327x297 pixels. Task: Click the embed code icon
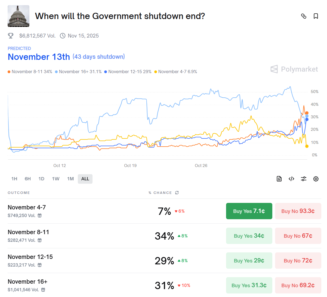(x=291, y=179)
